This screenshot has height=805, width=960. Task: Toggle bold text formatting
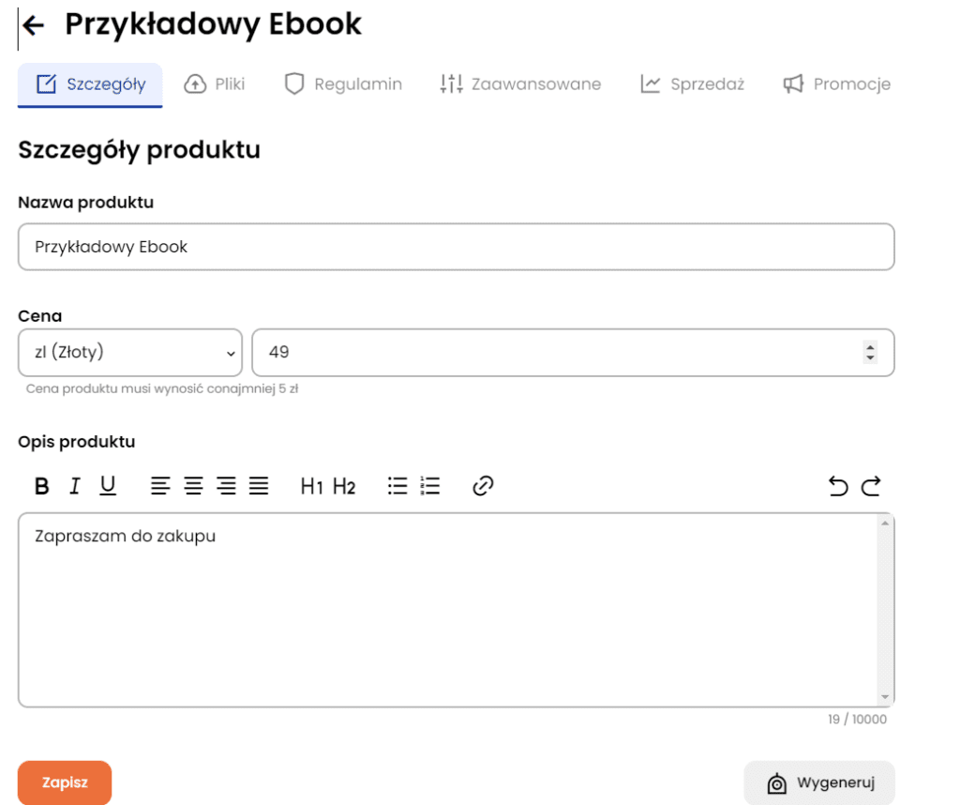(42, 486)
